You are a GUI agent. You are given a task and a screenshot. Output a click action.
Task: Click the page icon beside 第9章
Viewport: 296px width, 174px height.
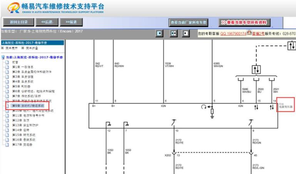(7, 106)
